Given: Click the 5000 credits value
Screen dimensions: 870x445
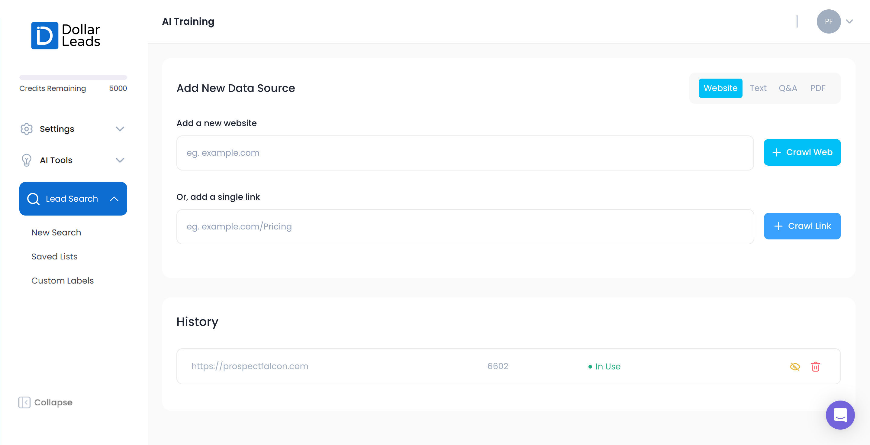Looking at the screenshot, I should [x=118, y=89].
